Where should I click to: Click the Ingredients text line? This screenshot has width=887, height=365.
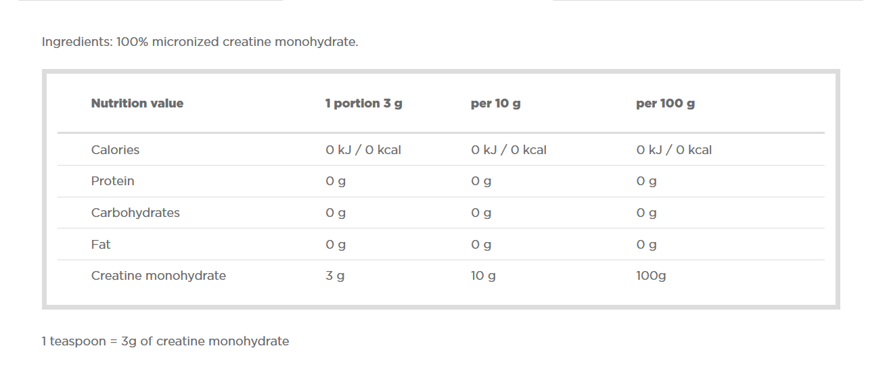(200, 42)
